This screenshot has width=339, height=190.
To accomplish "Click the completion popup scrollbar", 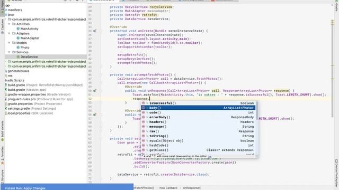I will coord(257,111).
